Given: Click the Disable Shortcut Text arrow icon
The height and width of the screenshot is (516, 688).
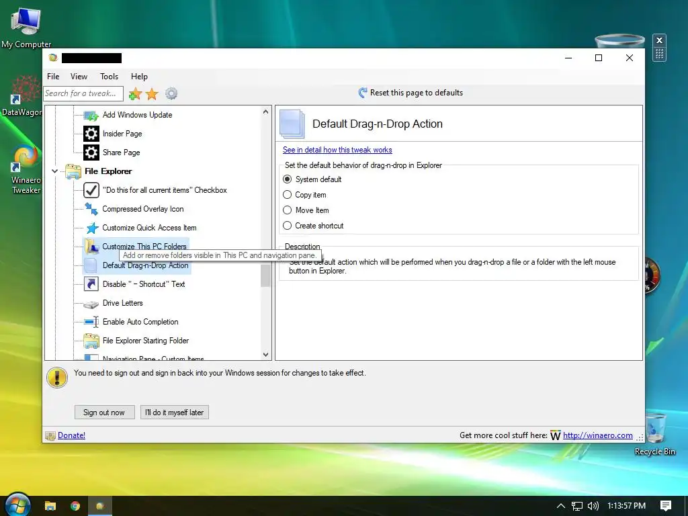Looking at the screenshot, I should [x=91, y=284].
